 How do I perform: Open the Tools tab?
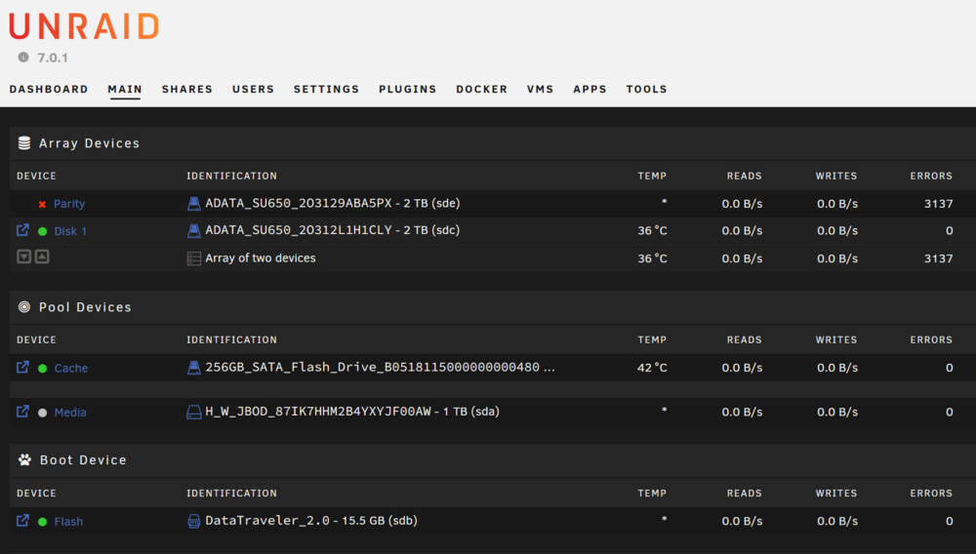pos(647,89)
